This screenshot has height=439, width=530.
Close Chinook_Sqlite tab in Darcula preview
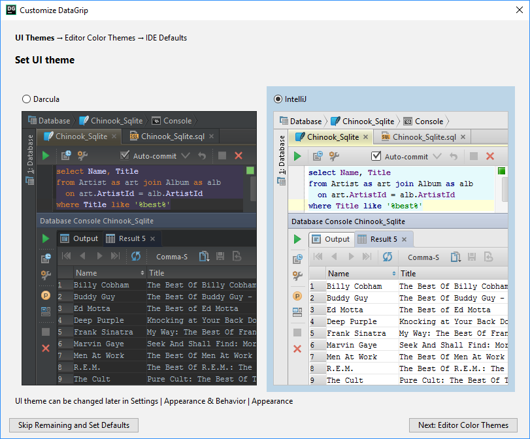(x=114, y=137)
